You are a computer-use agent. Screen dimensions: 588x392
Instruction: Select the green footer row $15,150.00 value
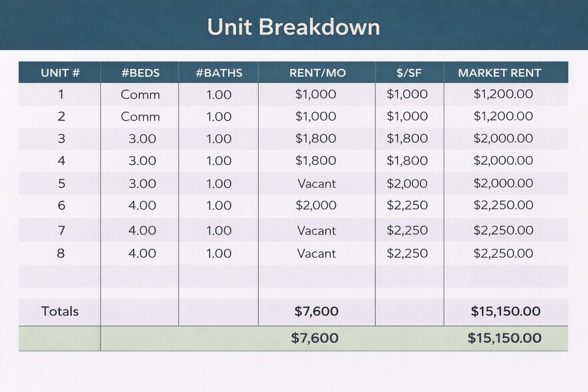pyautogui.click(x=504, y=338)
